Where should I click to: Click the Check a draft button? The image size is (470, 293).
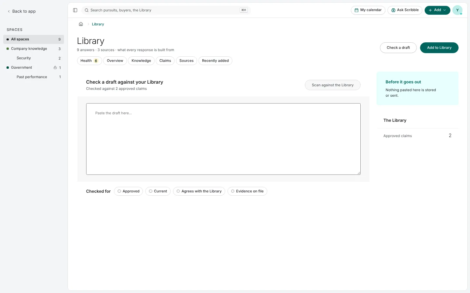(x=398, y=48)
